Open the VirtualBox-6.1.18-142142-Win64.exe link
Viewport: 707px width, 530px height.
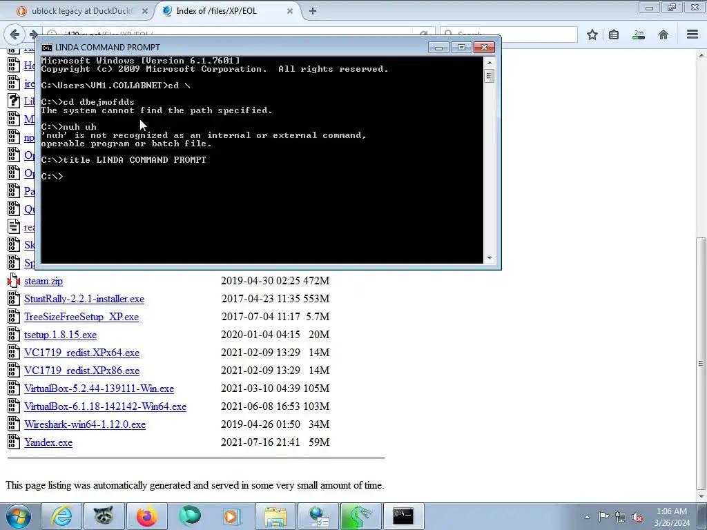pyautogui.click(x=105, y=406)
